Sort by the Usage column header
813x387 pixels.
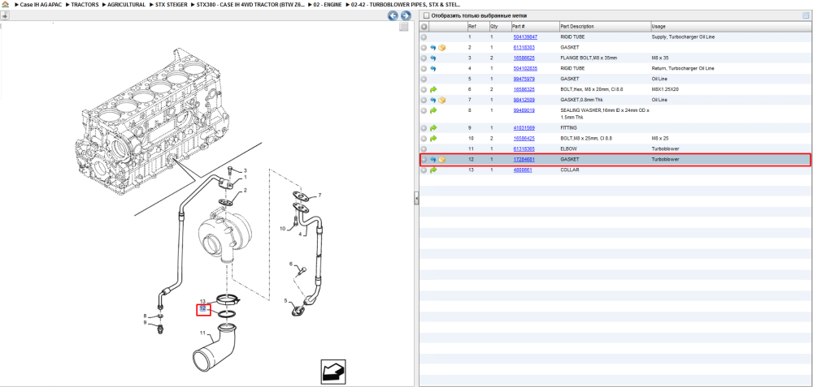(730, 27)
